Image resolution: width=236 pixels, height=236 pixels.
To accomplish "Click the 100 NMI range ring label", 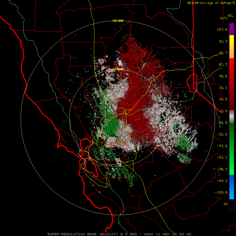I will click(118, 21).
